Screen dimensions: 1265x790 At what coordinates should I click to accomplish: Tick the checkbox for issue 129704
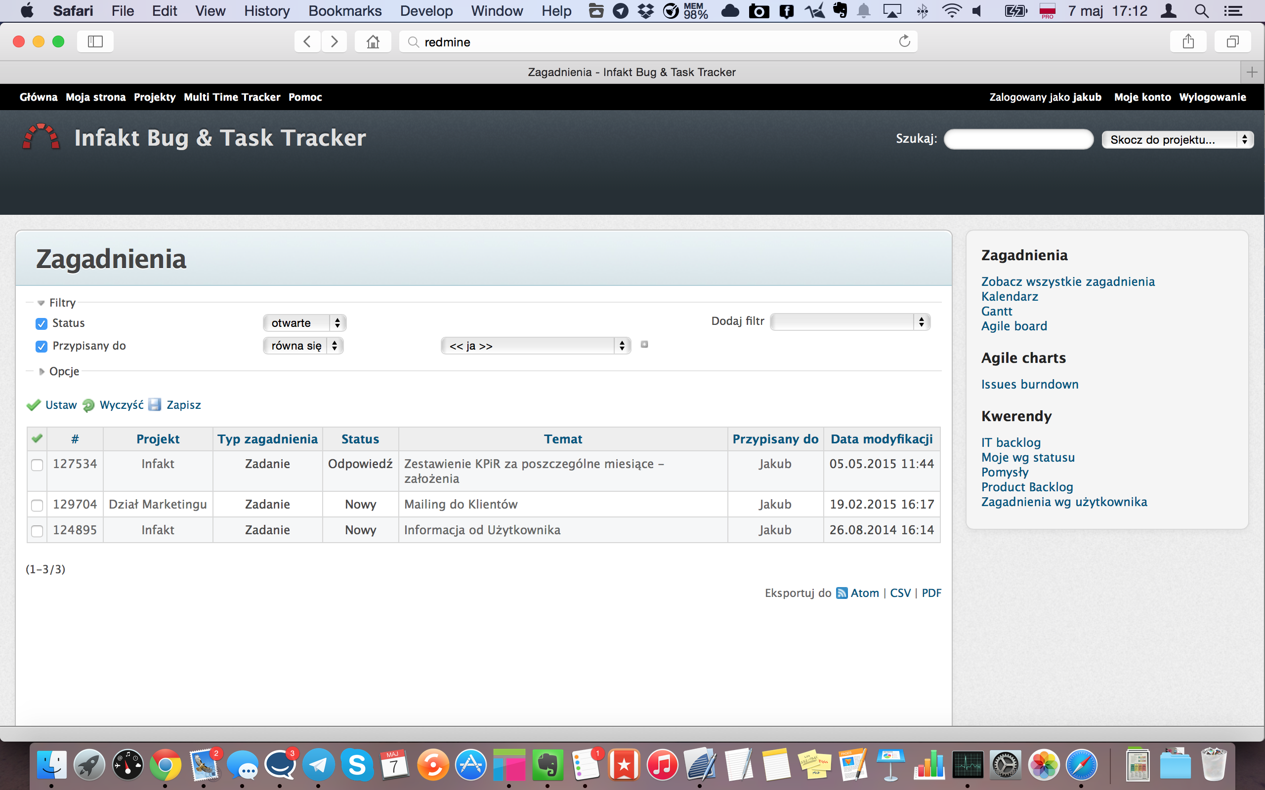(37, 505)
